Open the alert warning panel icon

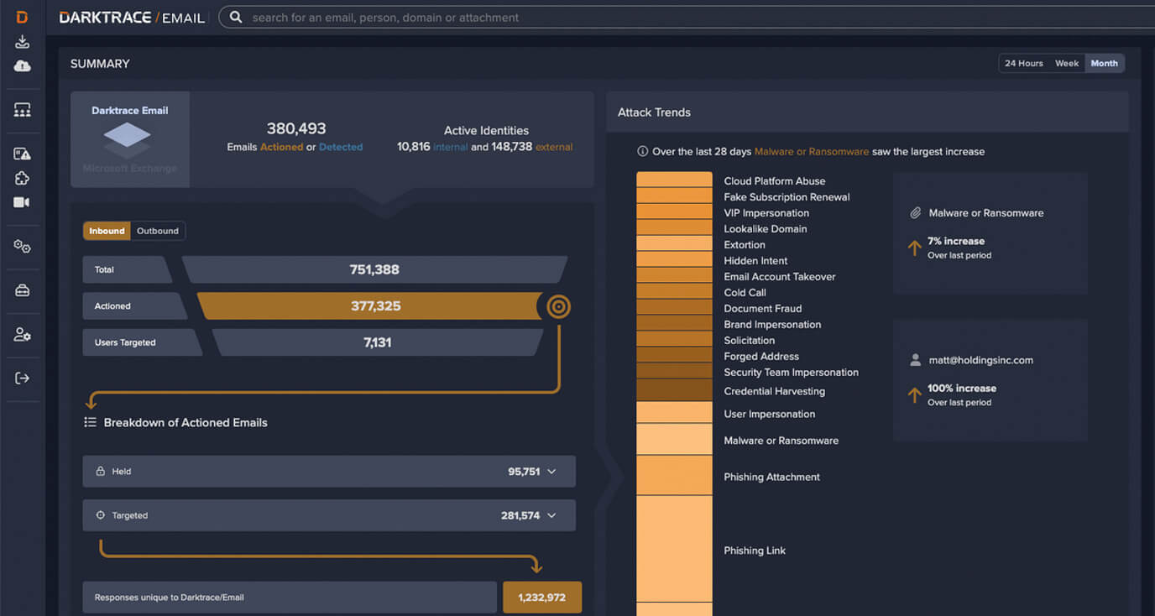(22, 154)
